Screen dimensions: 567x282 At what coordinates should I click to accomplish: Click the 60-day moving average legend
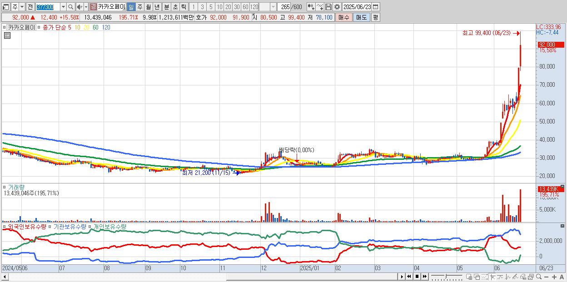95,27
